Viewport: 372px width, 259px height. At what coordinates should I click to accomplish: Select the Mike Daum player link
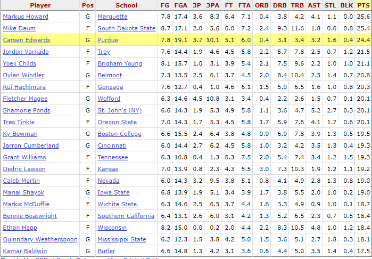[x=19, y=28]
